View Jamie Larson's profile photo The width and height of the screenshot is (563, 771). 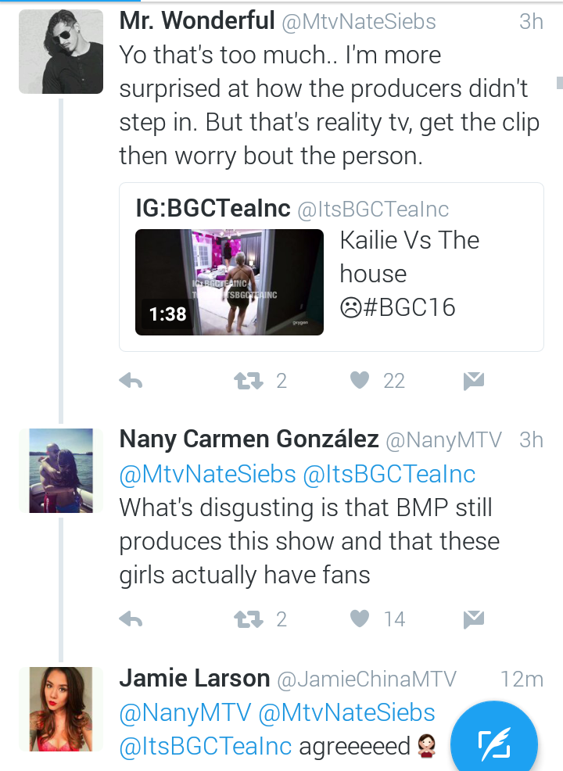coord(61,709)
